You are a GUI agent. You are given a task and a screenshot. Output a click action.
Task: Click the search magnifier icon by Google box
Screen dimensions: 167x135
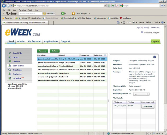point(162,6)
